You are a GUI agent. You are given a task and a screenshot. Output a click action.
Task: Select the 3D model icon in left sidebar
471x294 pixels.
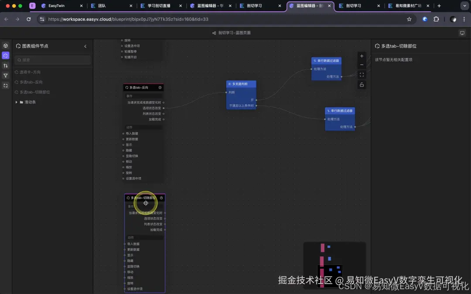click(x=5, y=45)
